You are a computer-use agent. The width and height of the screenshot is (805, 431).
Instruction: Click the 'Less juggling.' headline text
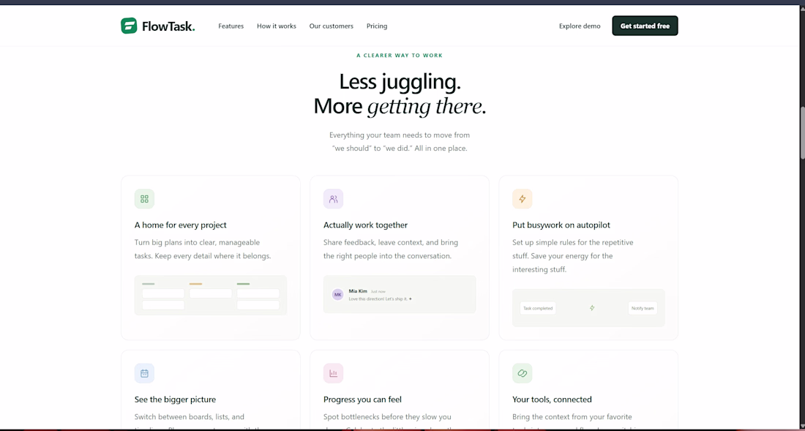pos(400,81)
